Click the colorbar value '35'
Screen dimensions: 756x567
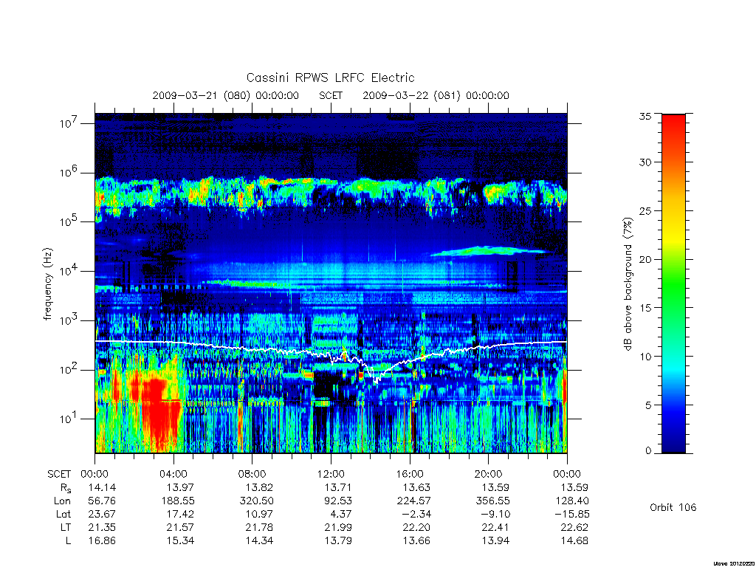[x=645, y=116]
